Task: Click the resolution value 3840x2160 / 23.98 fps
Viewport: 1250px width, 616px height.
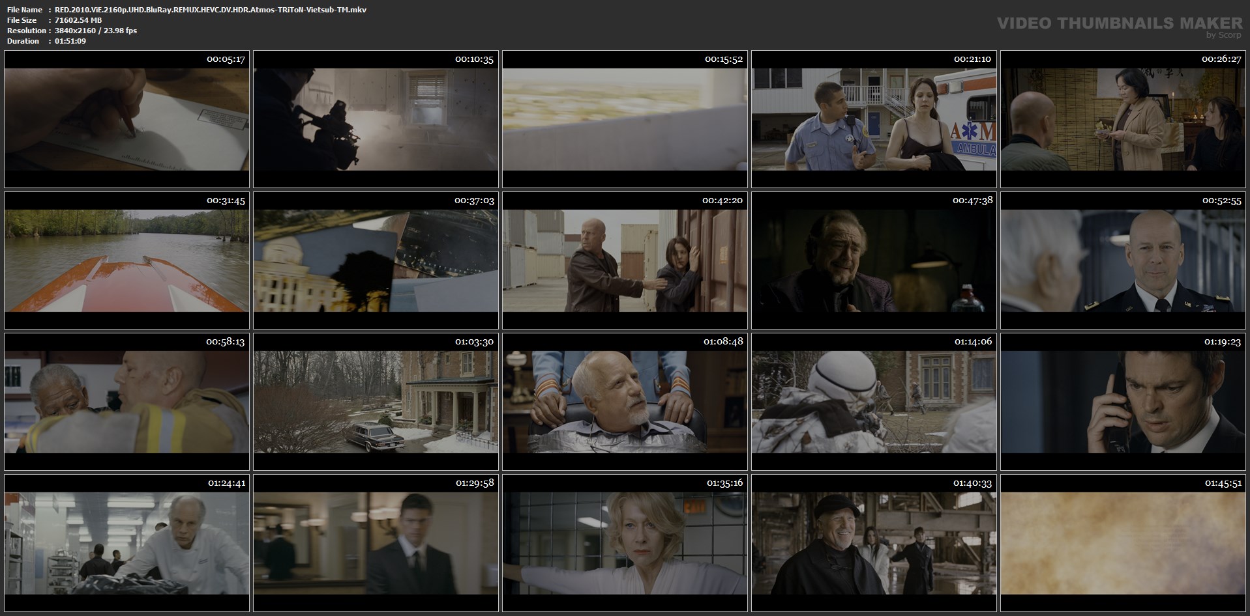Action: pyautogui.click(x=96, y=31)
